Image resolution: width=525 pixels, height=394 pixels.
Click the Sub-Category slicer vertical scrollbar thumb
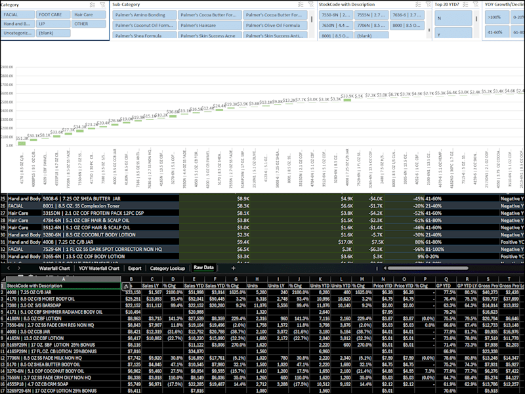pos(312,19)
